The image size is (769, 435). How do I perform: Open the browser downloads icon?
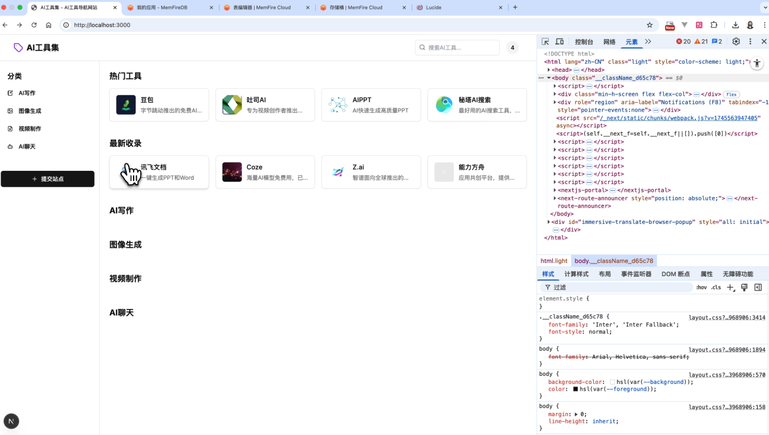tap(735, 25)
